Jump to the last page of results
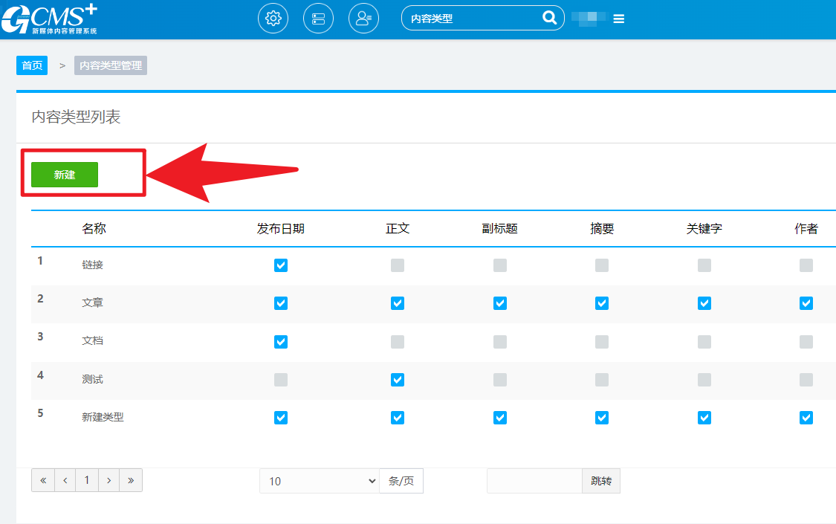 click(x=131, y=481)
